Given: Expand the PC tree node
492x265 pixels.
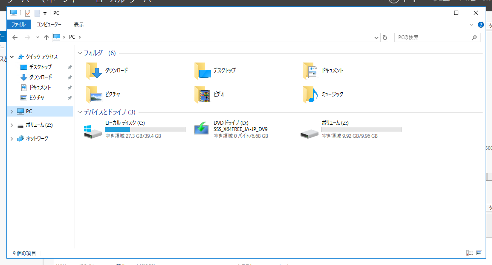Looking at the screenshot, I should point(12,111).
